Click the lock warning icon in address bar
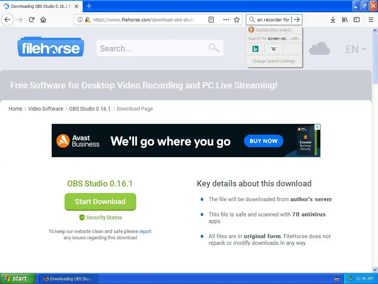This screenshot has width=378, height=284. (87, 20)
